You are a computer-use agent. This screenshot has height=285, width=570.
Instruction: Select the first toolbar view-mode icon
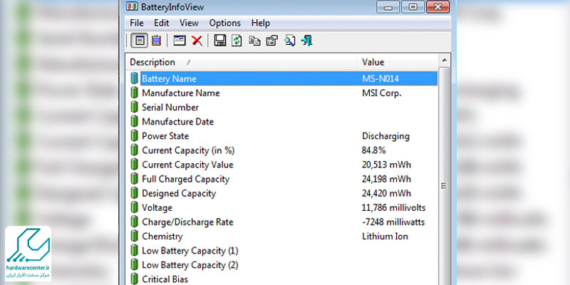click(x=140, y=41)
